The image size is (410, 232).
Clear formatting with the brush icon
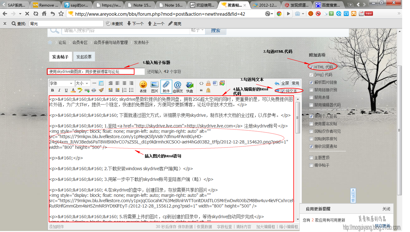pyautogui.click(x=101, y=90)
